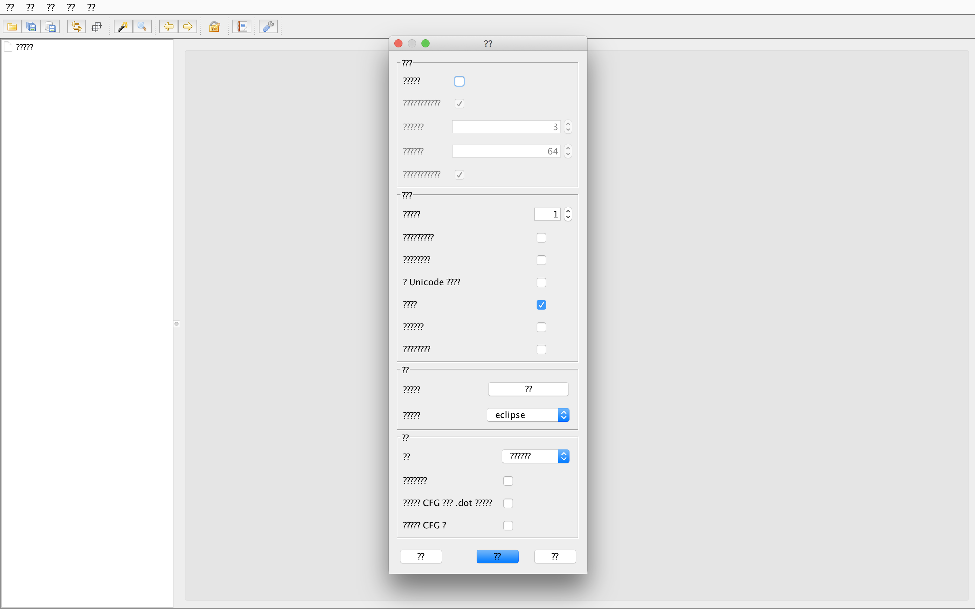Click the save-all files toolbar icon
Screen dimensions: 975x609
coord(31,26)
